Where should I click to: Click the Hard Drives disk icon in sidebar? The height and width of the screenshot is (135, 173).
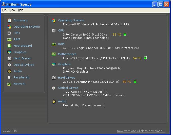(x=9, y=58)
